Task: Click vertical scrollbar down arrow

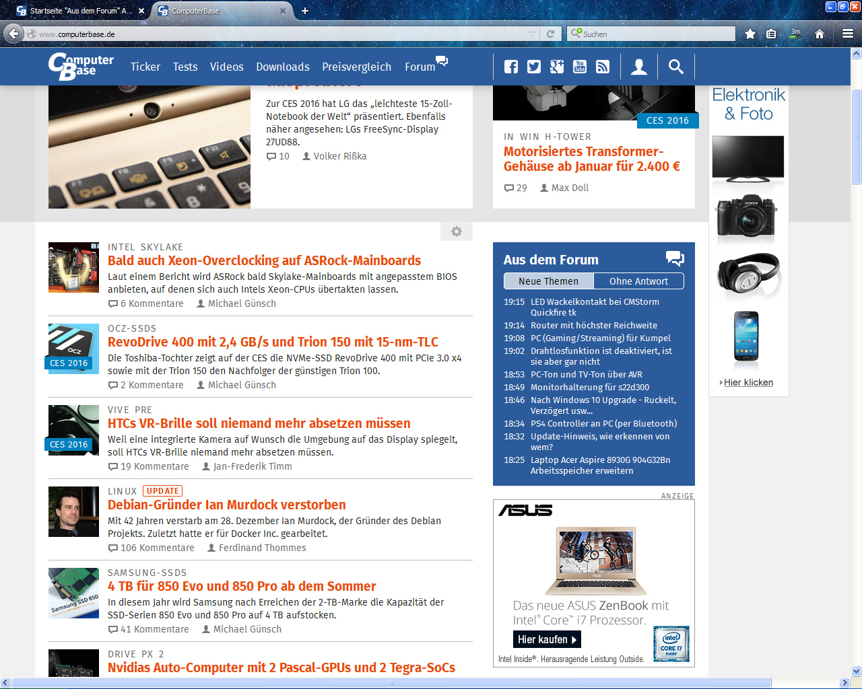Action: [x=857, y=671]
